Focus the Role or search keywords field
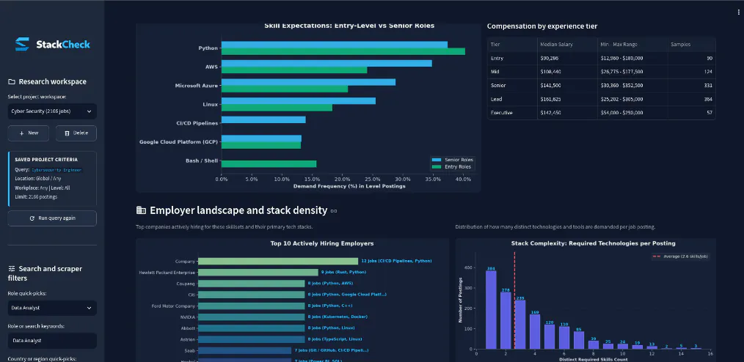This screenshot has width=744, height=362. [x=52, y=341]
